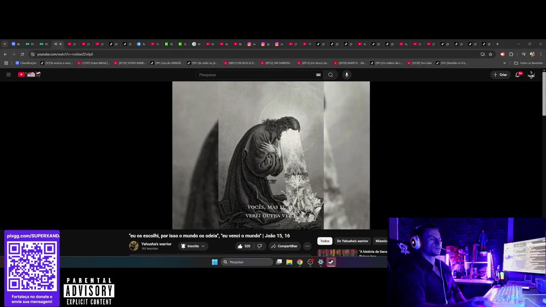The width and height of the screenshot is (546, 307).
Task: Open YouTube notifications bell
Action: click(518, 75)
